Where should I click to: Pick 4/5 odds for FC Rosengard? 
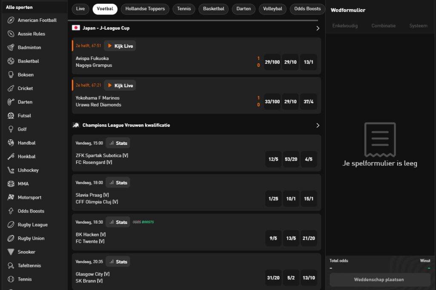tap(309, 159)
